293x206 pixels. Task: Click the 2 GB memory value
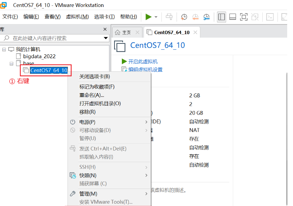(x=194, y=95)
